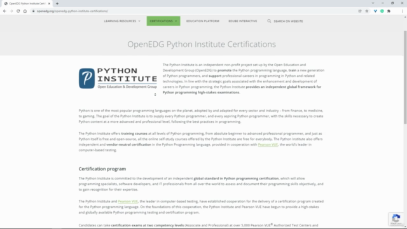Reload the current page

(x=18, y=11)
